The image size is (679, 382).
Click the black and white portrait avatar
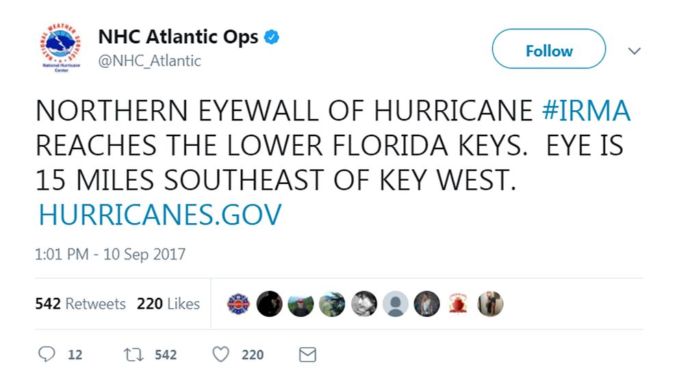coord(363,303)
